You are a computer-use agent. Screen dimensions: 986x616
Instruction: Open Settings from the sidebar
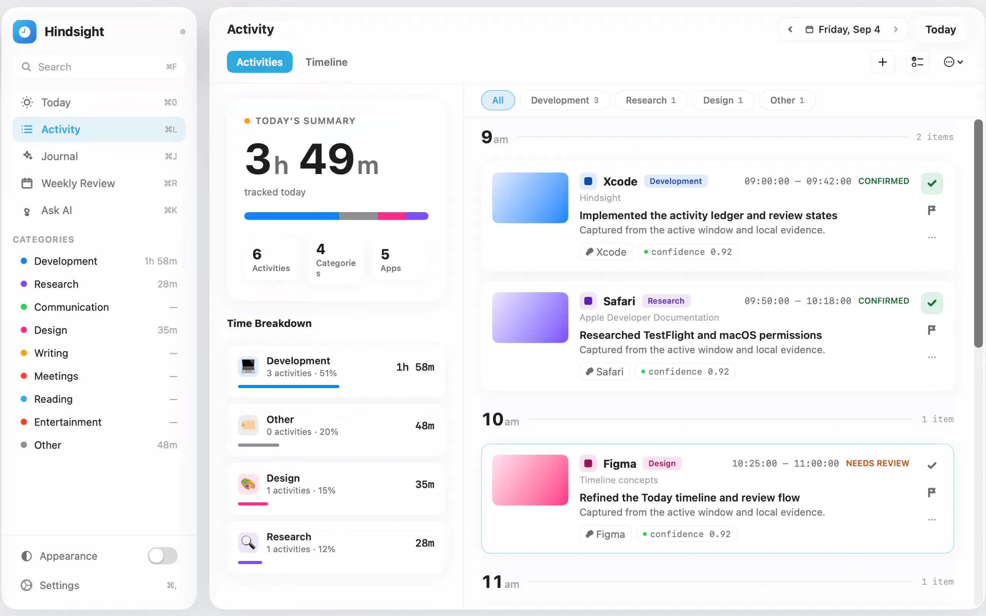99,585
